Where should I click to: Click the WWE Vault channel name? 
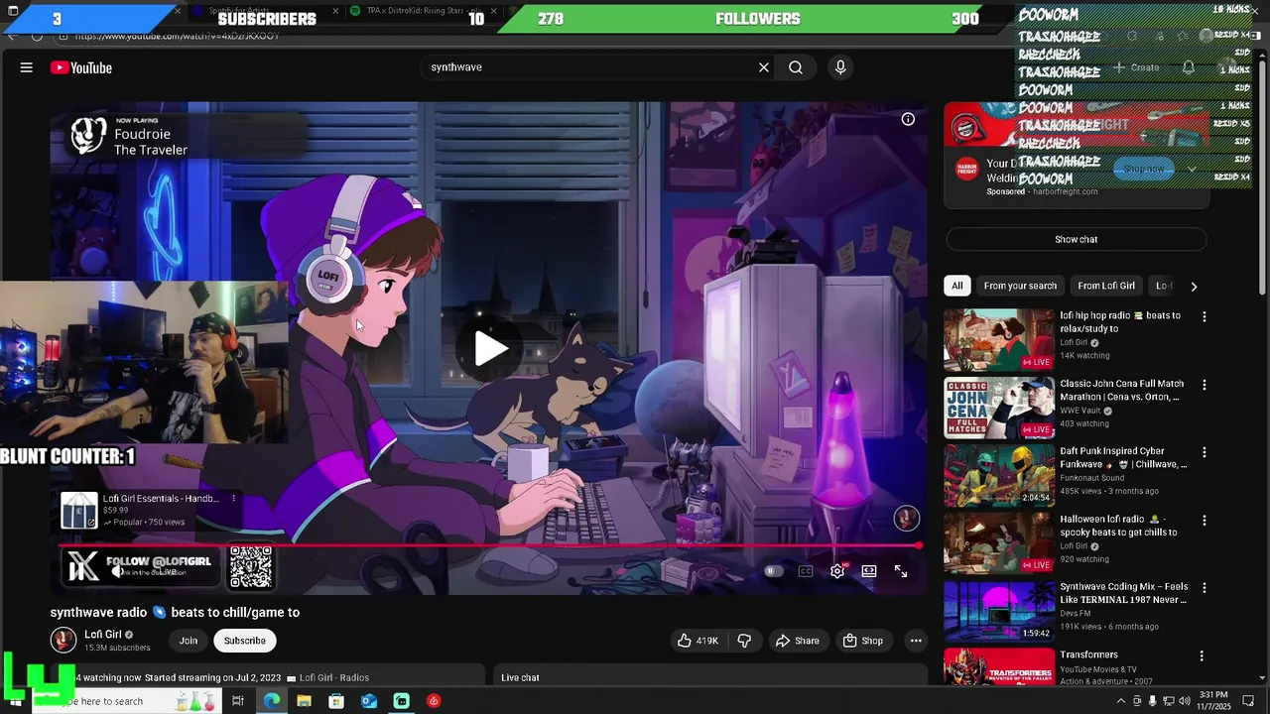point(1080,411)
